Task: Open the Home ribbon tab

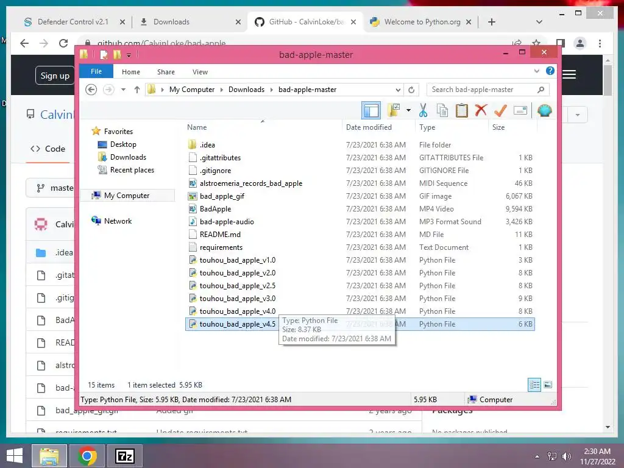Action: 131,72
